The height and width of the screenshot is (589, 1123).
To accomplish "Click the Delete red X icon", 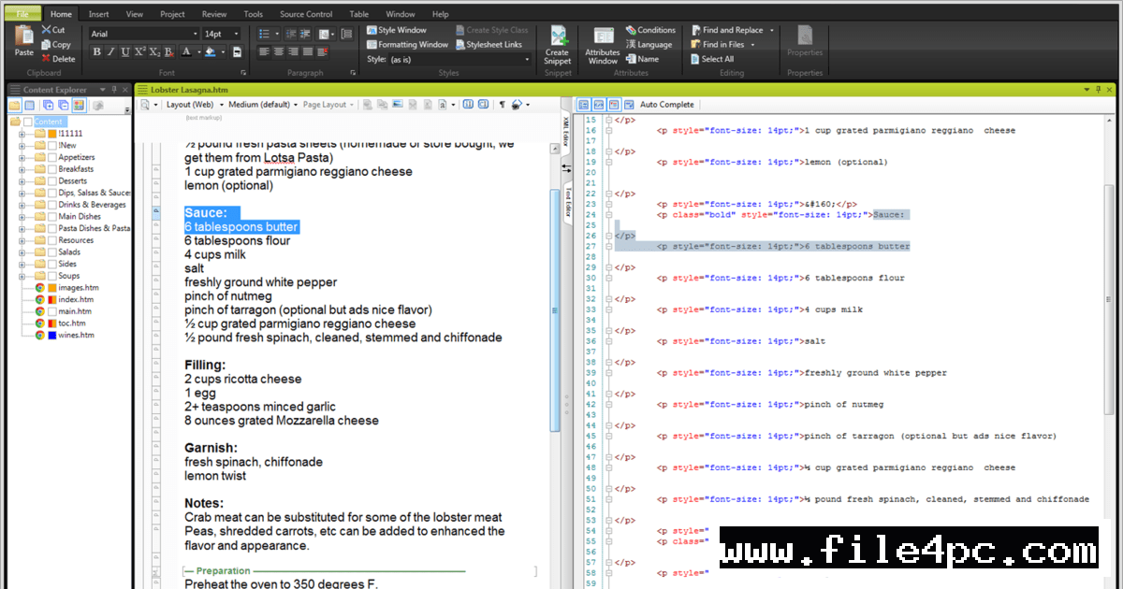I will pos(46,58).
